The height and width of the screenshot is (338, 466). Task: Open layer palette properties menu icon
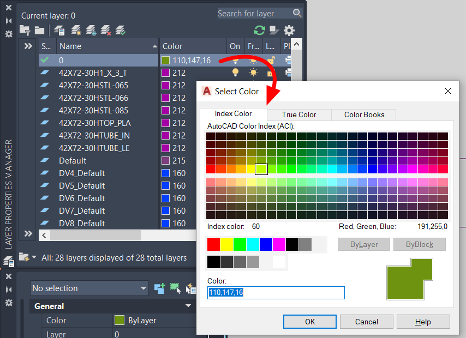tap(9, 34)
